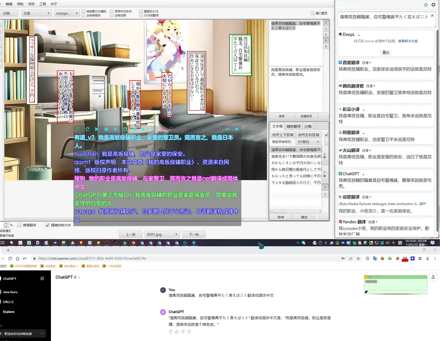Switch to the 辅助翻译 tab
The image size is (440, 341).
click(294, 126)
